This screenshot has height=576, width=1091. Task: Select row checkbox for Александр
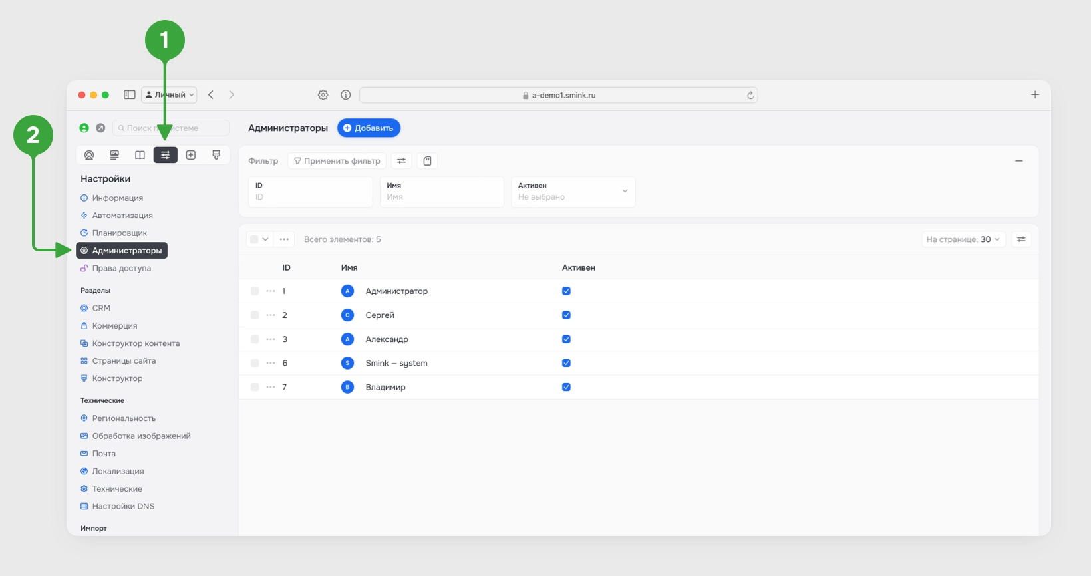[x=255, y=339]
